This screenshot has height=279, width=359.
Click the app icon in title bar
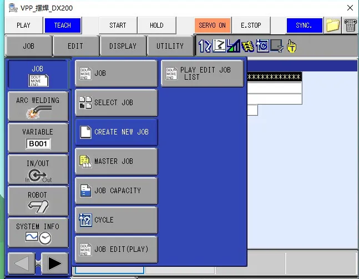tap(13, 8)
